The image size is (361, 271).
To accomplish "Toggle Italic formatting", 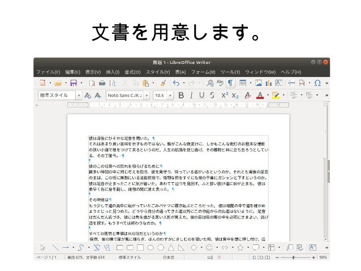I will [x=191, y=95].
